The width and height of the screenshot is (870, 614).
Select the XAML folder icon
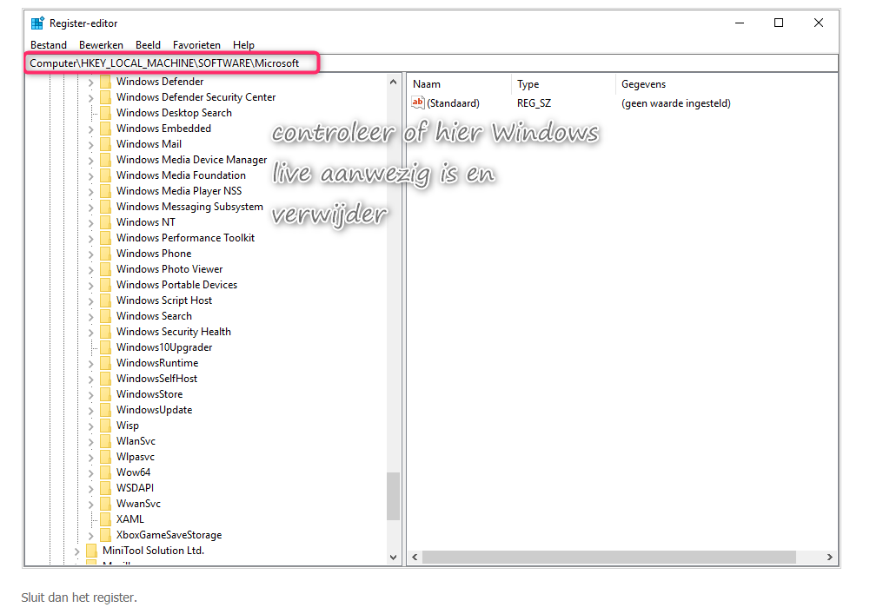pos(105,519)
